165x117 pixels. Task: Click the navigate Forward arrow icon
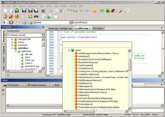[87, 11]
